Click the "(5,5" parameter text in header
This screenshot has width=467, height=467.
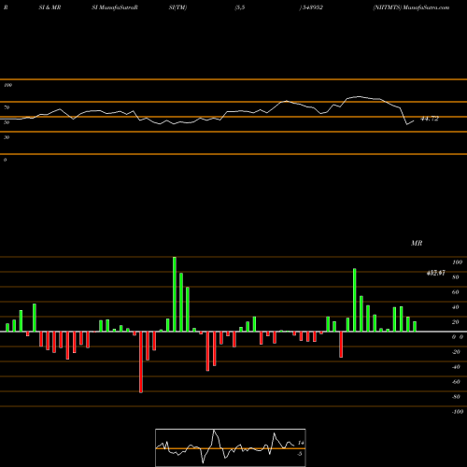click(240, 7)
